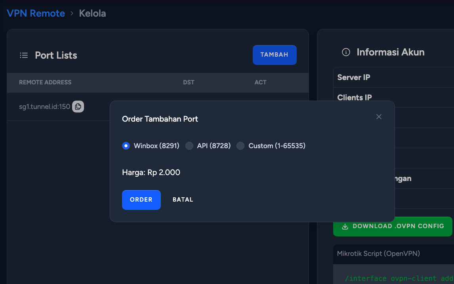Click the TAMBAH button in Port Lists

click(275, 55)
